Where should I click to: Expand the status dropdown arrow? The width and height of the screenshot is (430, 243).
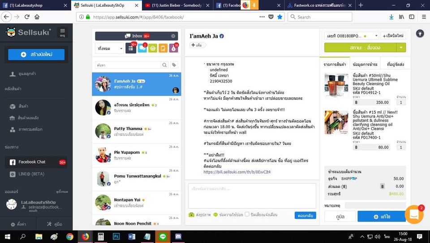pyautogui.click(x=401, y=48)
